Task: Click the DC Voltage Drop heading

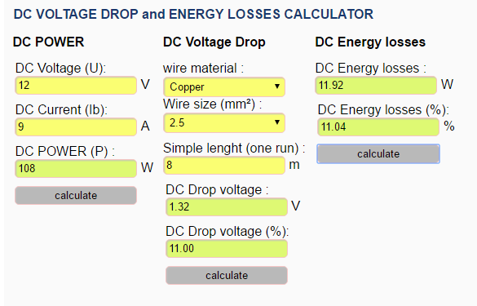Action: pyautogui.click(x=214, y=42)
